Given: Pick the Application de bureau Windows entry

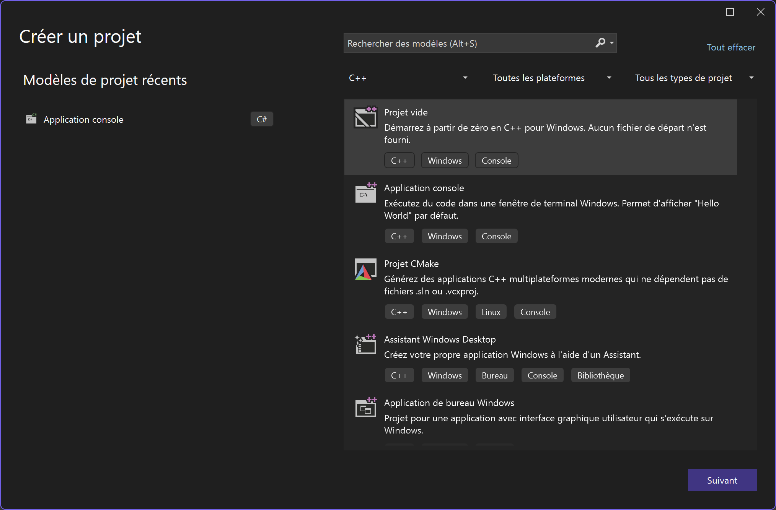Looking at the screenshot, I should coord(449,403).
